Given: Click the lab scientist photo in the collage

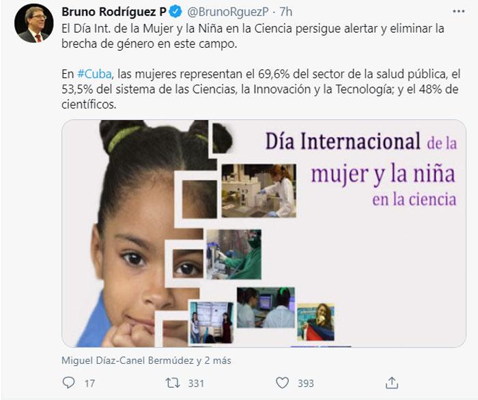Looking at the screenshot, I should coord(259,190).
